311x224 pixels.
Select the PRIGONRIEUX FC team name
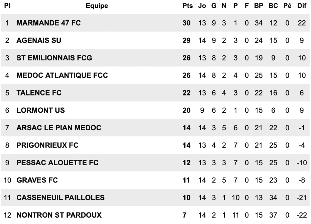point(47,145)
